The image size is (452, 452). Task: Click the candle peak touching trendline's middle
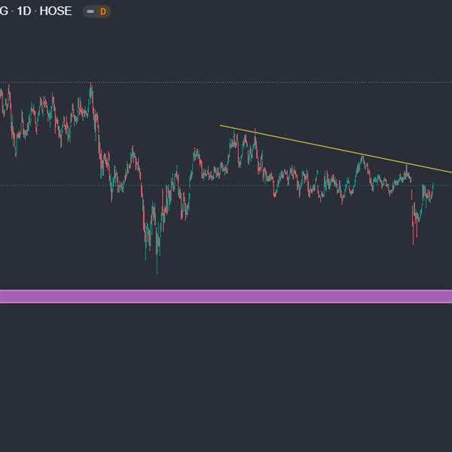click(363, 158)
